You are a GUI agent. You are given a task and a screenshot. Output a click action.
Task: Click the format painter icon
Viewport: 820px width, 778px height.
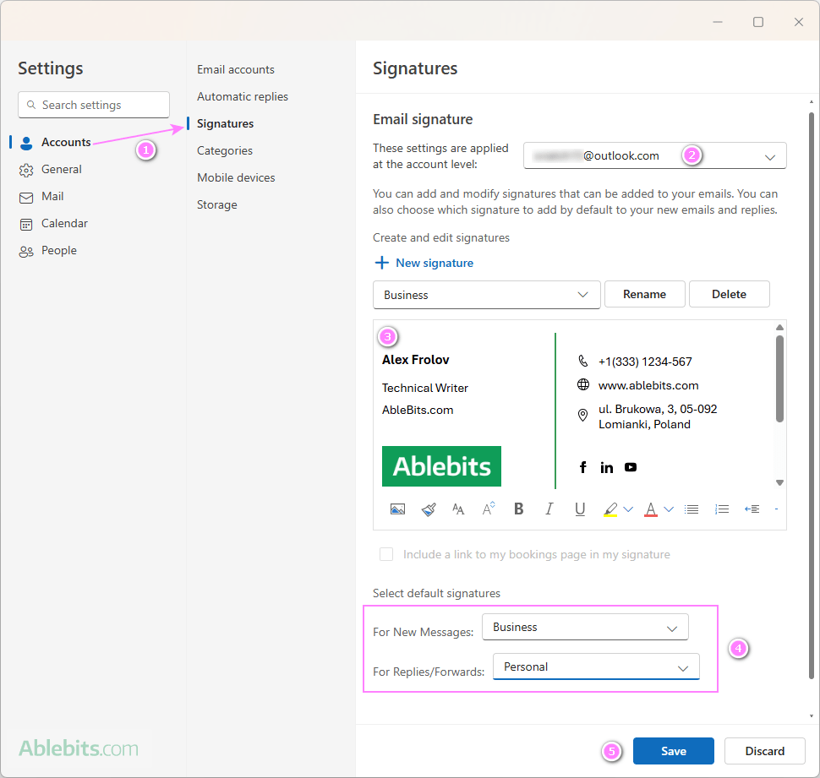coord(429,509)
